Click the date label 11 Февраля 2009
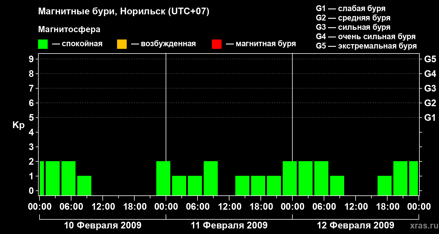Image resolution: width=439 pixels, height=234 pixels. click(x=229, y=226)
